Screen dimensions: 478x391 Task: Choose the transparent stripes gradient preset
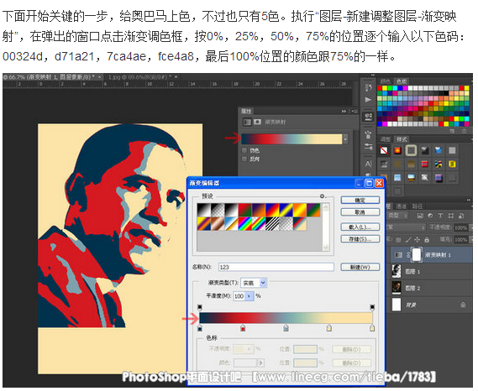point(272,224)
